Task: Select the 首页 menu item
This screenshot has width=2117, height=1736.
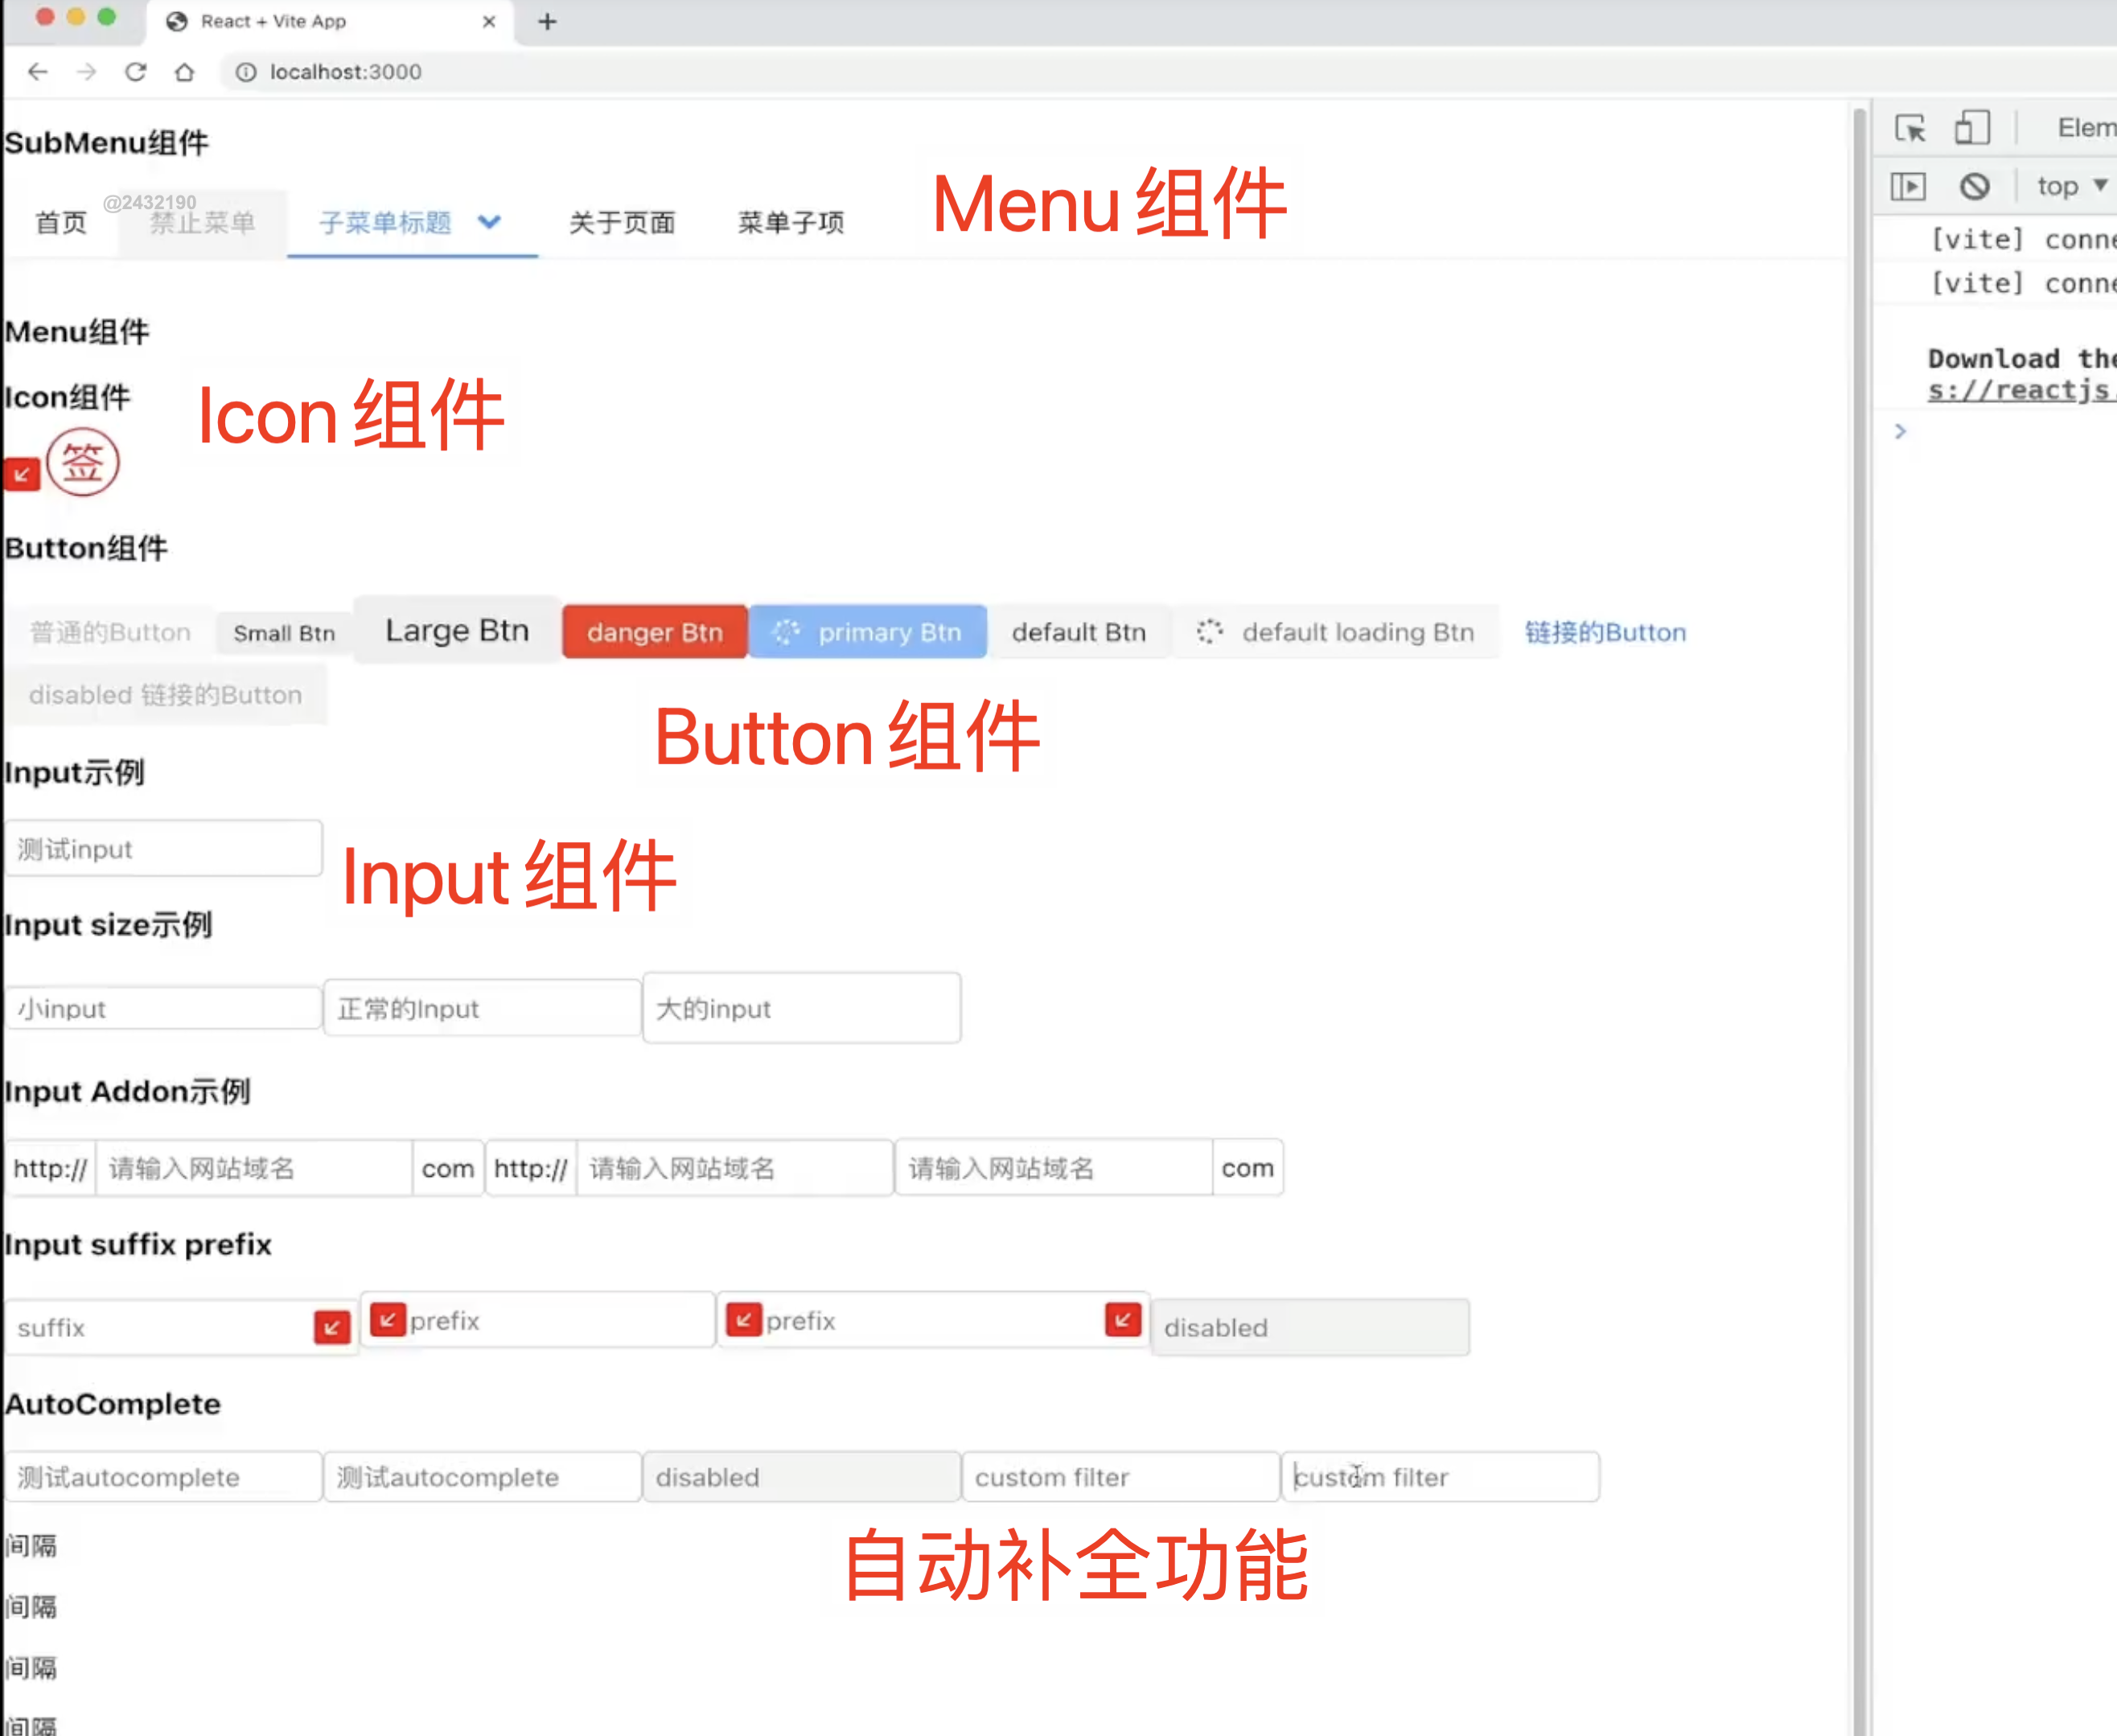Action: pos(61,222)
